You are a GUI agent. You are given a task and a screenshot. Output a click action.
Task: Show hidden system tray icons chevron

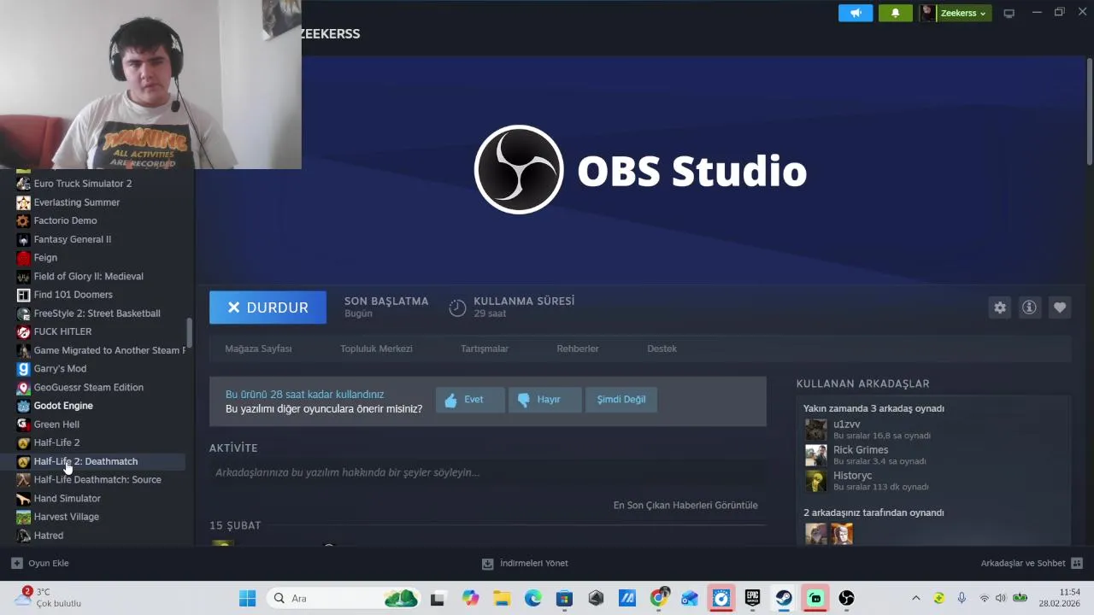[916, 598]
